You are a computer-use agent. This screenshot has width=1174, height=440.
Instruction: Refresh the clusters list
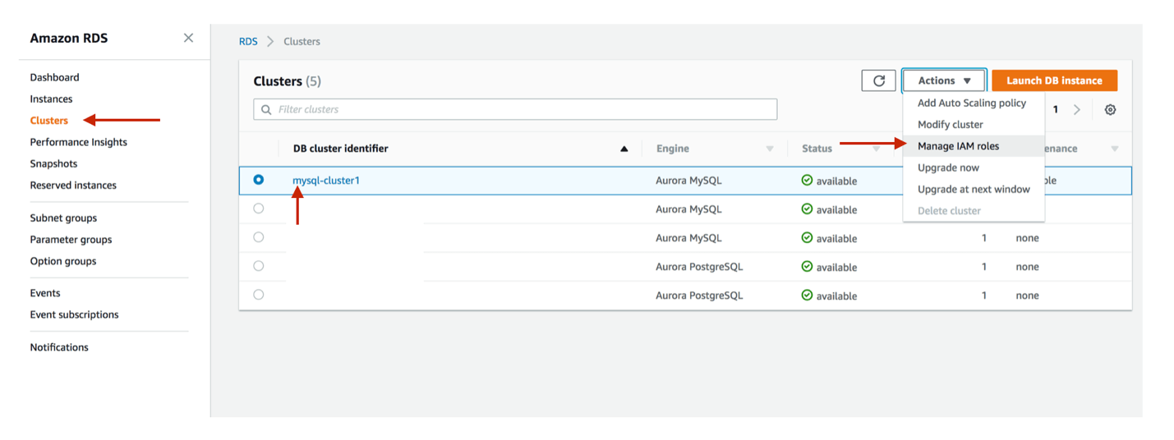[878, 80]
